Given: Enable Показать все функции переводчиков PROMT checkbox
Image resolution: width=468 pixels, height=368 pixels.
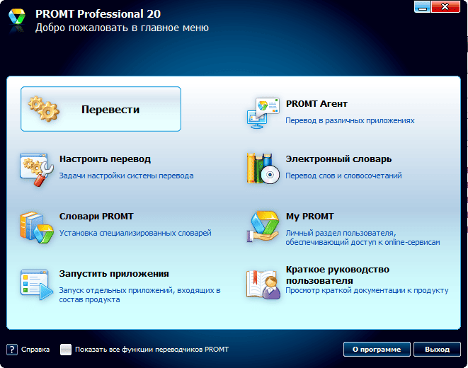Looking at the screenshot, I should tap(66, 350).
